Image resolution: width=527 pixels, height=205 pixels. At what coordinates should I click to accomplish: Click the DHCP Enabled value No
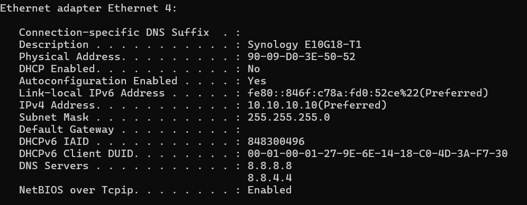point(254,69)
